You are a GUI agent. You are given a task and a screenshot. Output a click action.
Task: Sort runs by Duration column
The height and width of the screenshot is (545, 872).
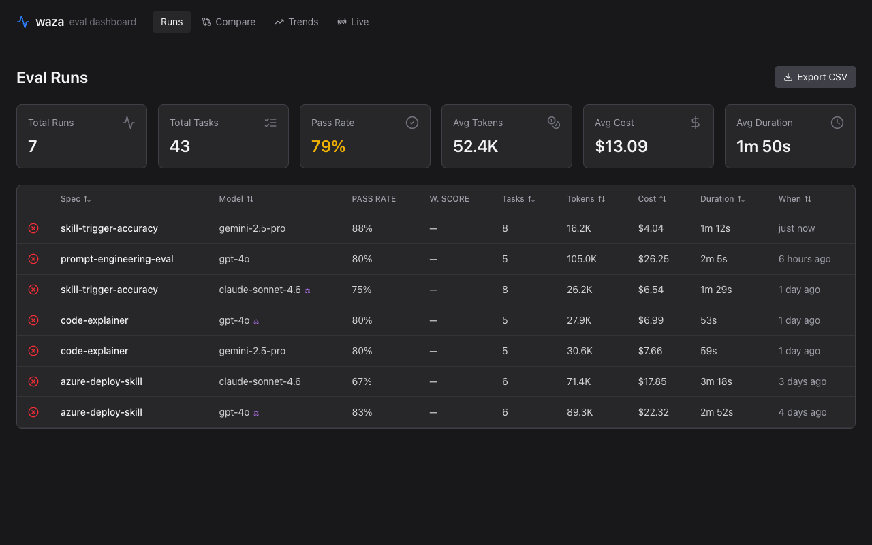click(722, 199)
